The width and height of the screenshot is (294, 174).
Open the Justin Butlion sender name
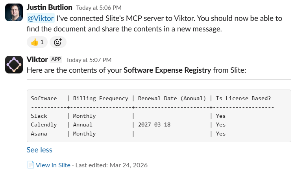[49, 7]
